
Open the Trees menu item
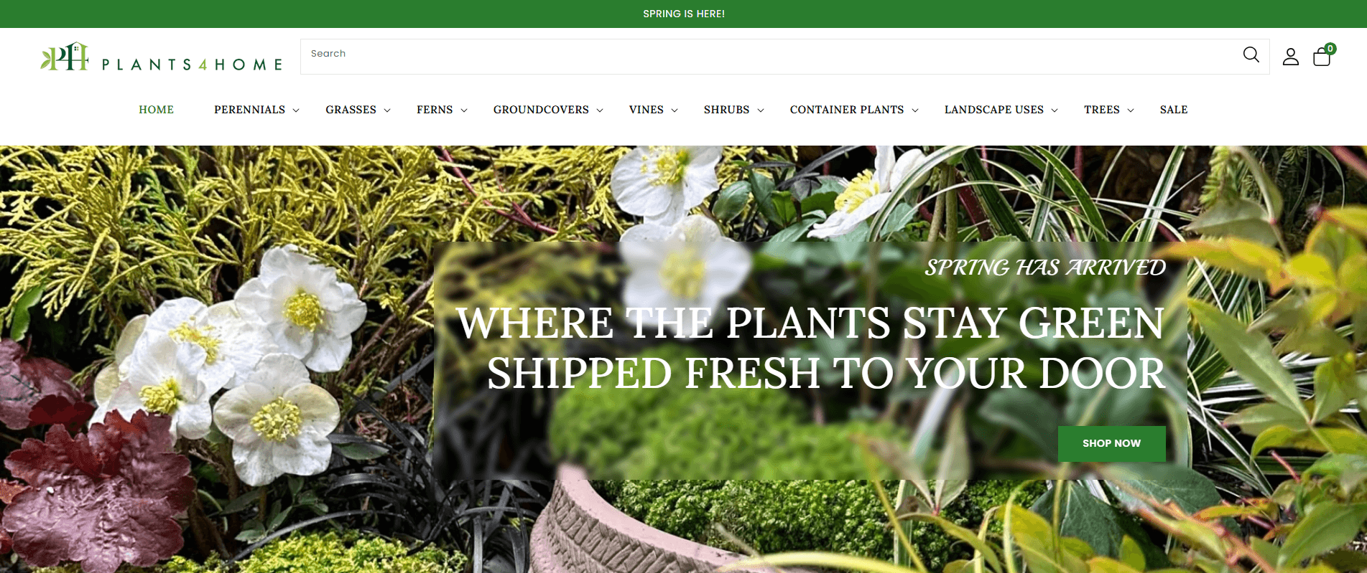click(x=1102, y=110)
